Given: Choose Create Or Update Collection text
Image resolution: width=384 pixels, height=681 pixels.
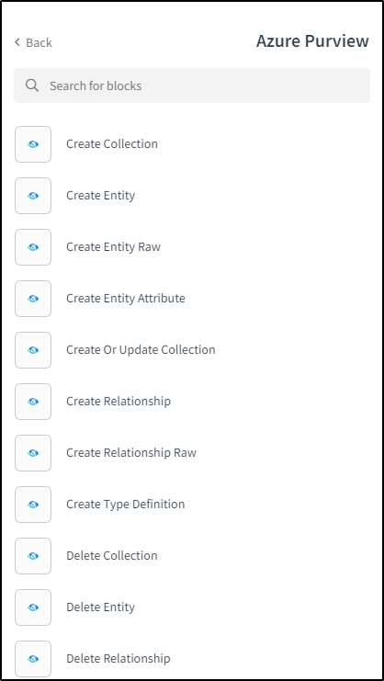Looking at the screenshot, I should (x=141, y=350).
